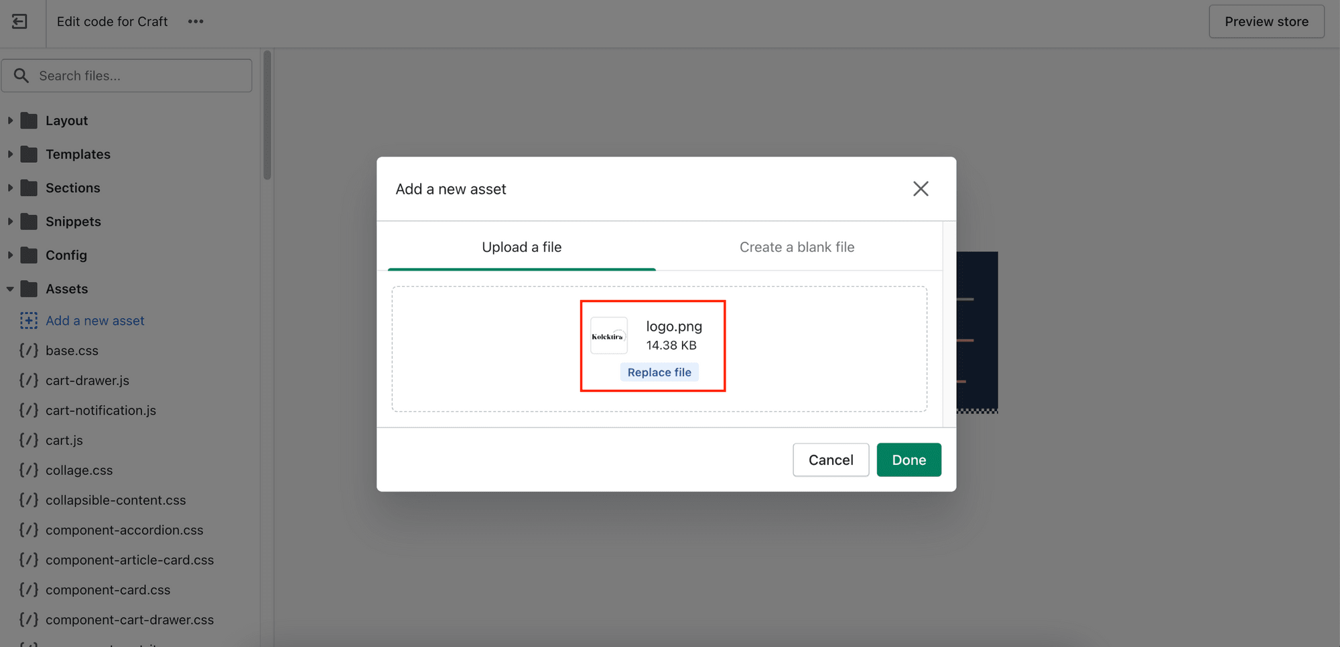The width and height of the screenshot is (1340, 647).
Task: Select the Upload a file tab
Action: (521, 246)
